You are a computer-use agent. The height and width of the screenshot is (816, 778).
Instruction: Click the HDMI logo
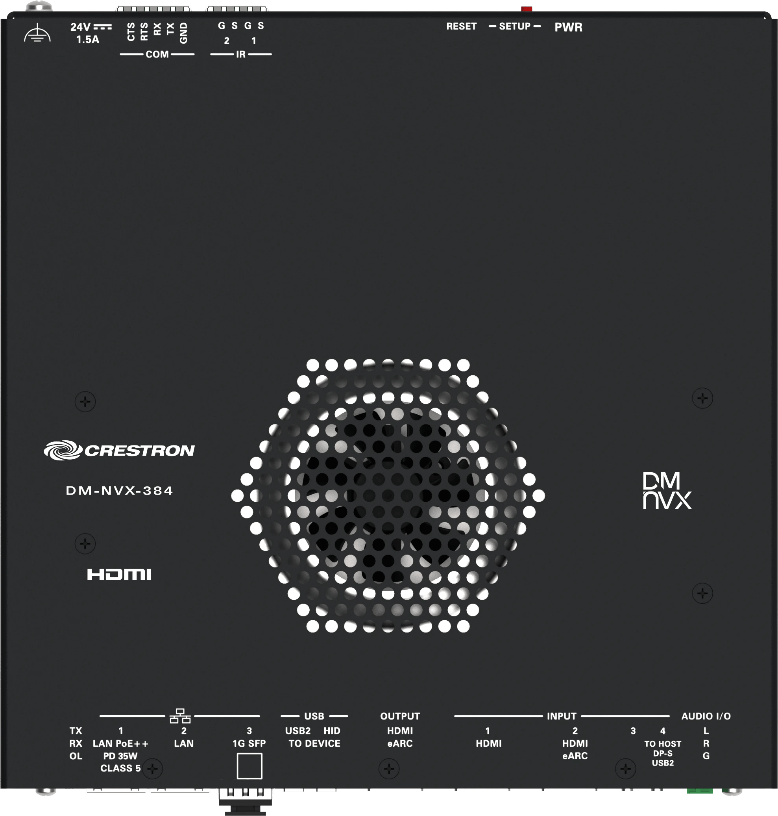[x=119, y=574]
